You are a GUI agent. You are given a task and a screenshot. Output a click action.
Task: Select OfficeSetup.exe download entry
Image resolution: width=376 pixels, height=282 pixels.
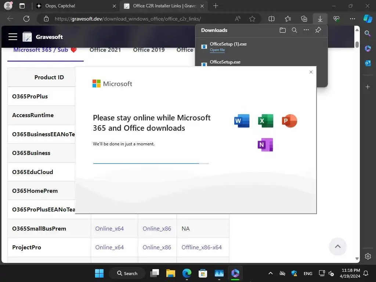(261, 62)
